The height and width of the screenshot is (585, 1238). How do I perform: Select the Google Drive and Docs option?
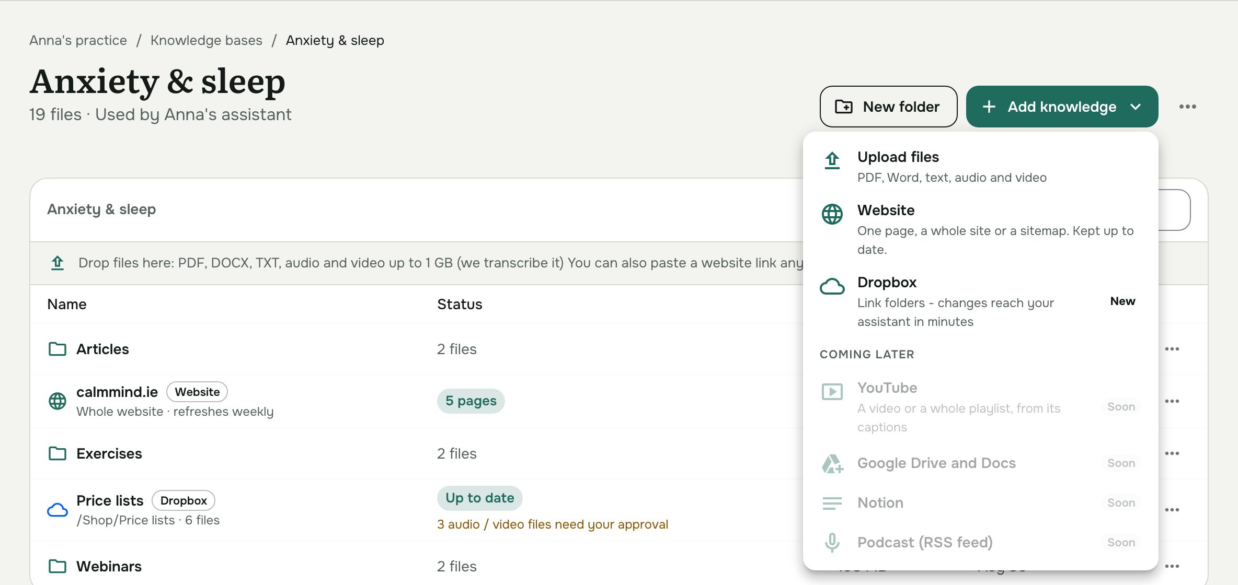coord(980,463)
